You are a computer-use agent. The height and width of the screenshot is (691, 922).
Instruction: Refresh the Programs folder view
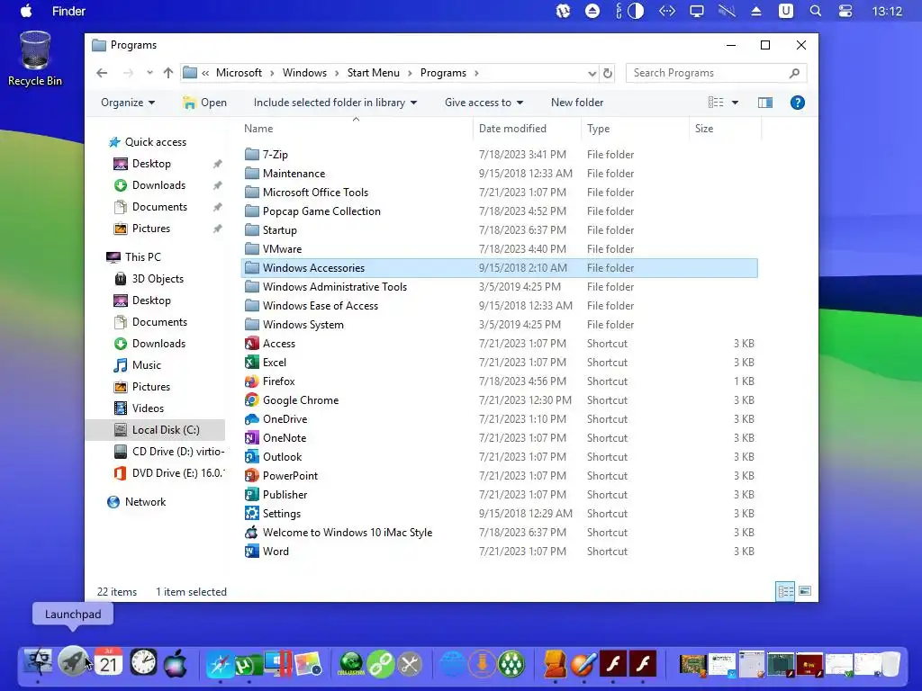[608, 73]
